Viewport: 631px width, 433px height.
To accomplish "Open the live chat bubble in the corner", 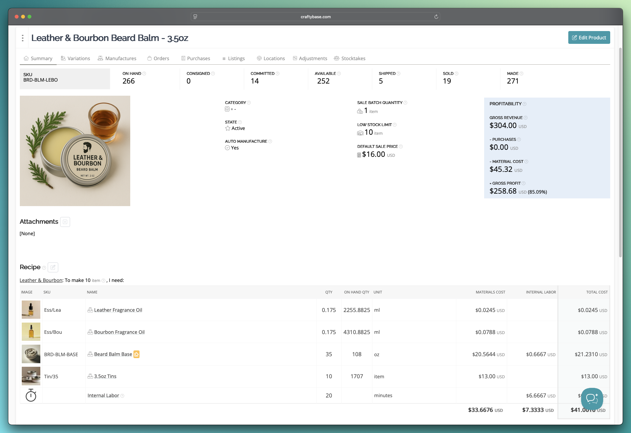I will (x=592, y=399).
